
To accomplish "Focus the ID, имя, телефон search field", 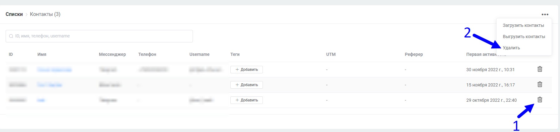I will [99, 36].
